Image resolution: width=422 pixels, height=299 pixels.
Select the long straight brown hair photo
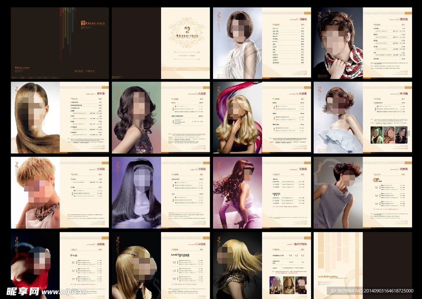(x=35, y=118)
